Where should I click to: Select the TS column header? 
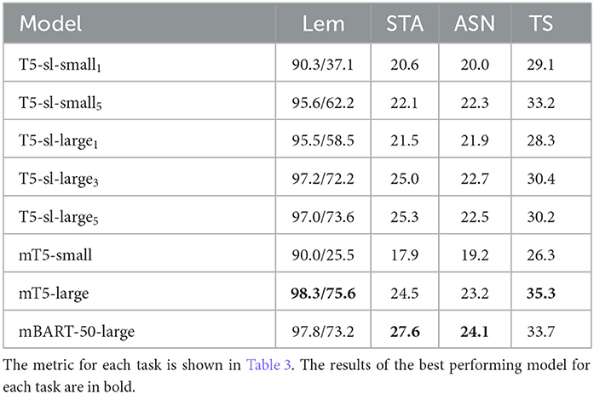coord(540,24)
